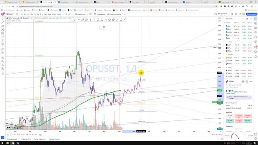Pick arc curve tool in floating toolbar
This screenshot has height=145, width=258.
[125, 20]
